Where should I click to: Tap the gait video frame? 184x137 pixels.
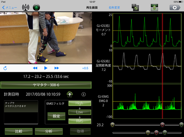(x=46, y=38)
